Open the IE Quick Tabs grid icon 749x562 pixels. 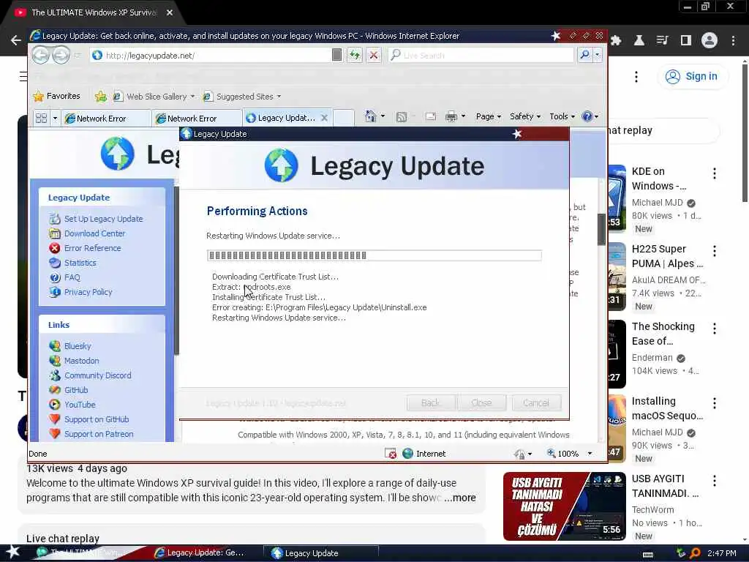[x=42, y=118]
